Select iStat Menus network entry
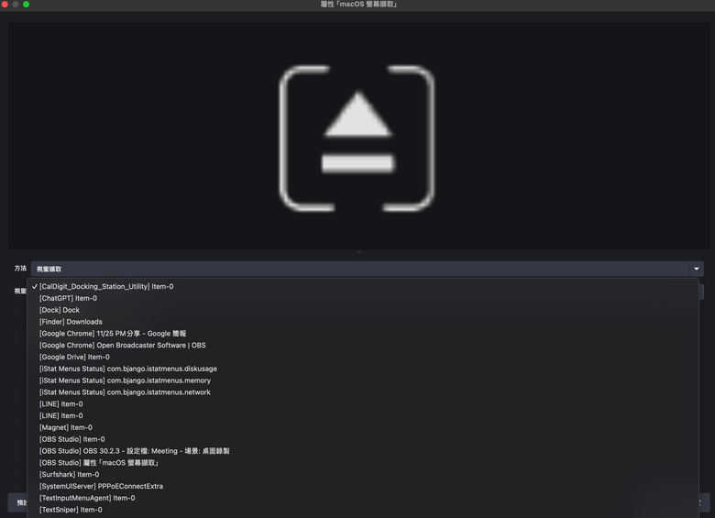Image resolution: width=715 pixels, height=518 pixels. click(362, 392)
